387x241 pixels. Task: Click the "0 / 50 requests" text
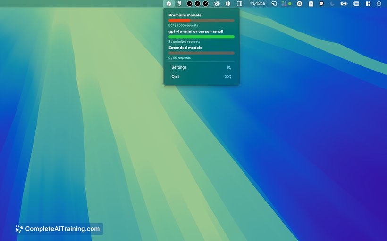(x=179, y=58)
